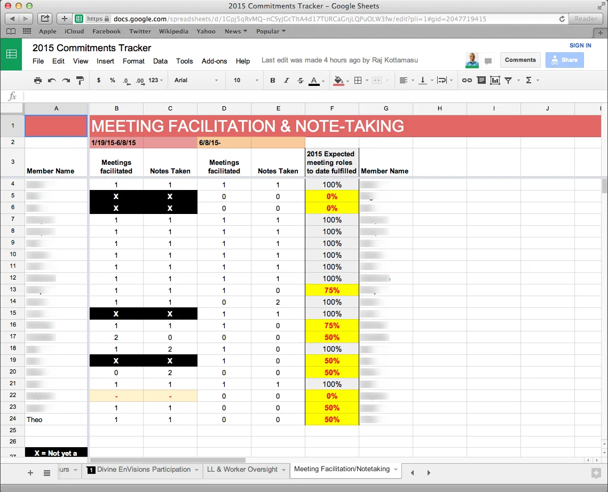Open vertical align options

pos(423,80)
